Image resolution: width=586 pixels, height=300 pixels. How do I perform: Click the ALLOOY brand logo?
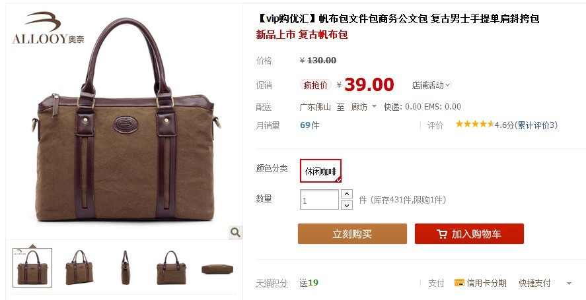coord(48,28)
